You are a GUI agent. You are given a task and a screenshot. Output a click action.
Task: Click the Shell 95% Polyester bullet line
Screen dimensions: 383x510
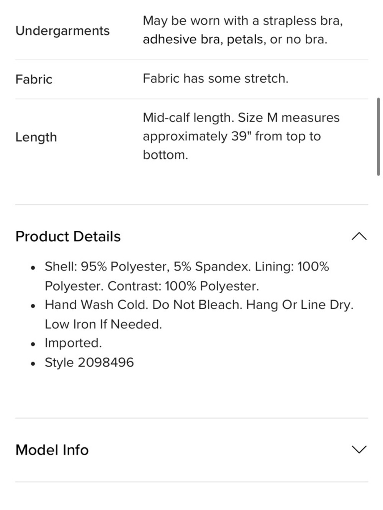187,266
